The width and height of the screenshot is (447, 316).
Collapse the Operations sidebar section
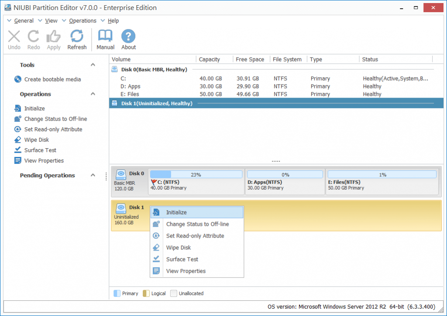93,94
